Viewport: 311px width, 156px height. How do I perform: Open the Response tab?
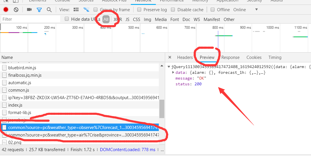[230, 57]
